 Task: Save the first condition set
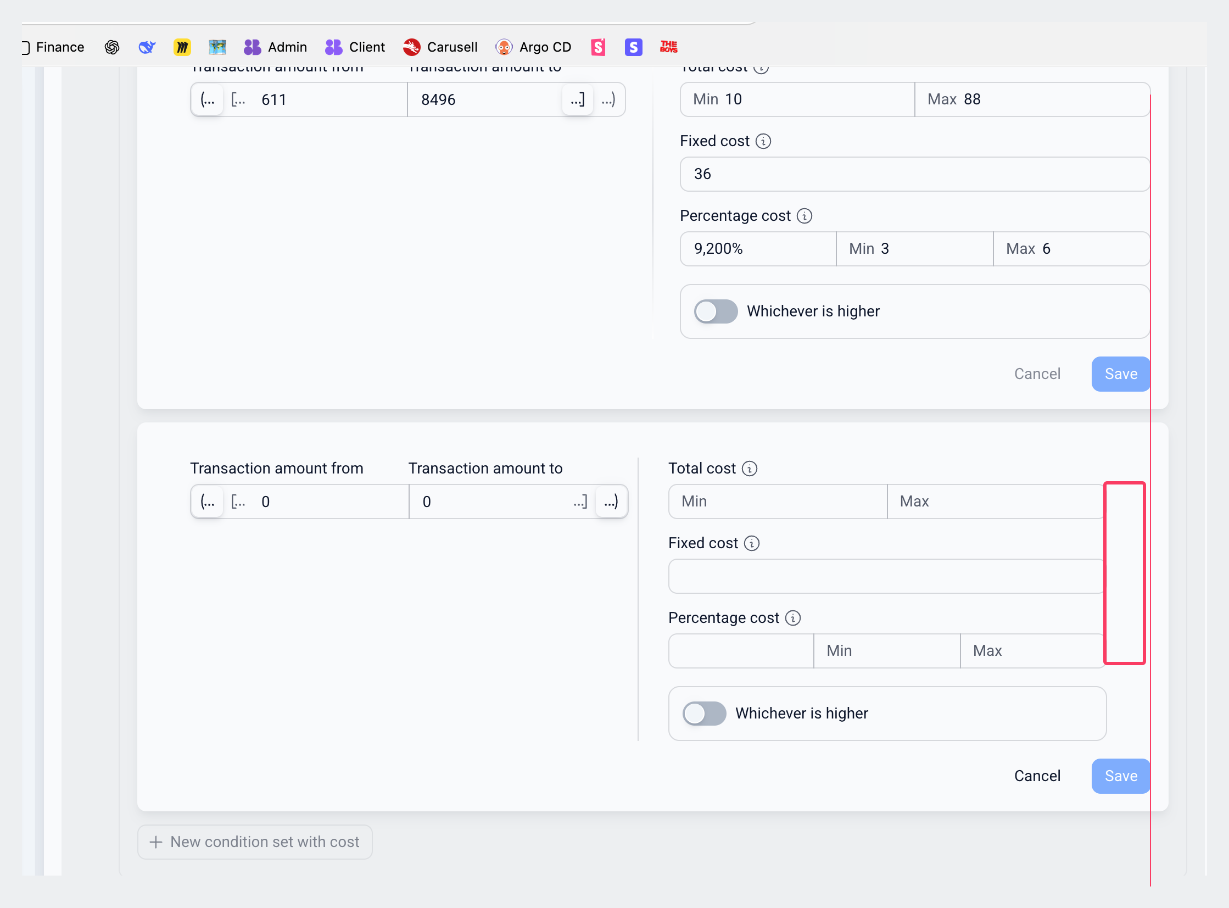[1121, 374]
